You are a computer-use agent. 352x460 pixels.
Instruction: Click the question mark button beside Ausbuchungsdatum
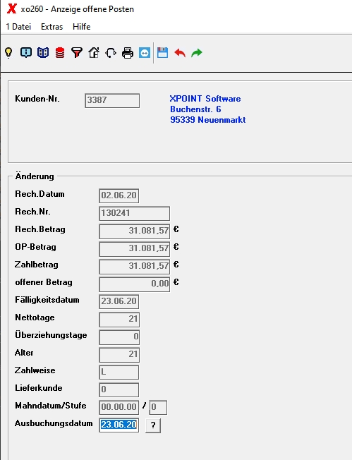tap(153, 425)
